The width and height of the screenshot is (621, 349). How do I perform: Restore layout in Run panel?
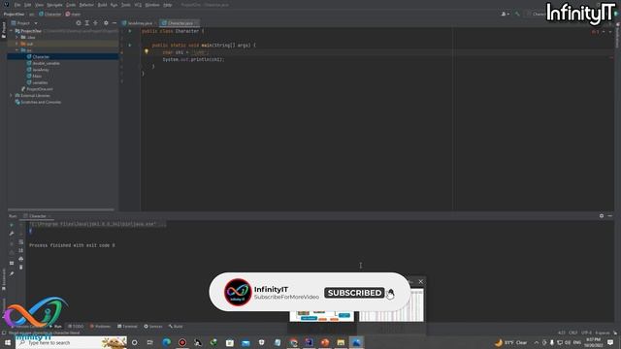click(x=12, y=263)
